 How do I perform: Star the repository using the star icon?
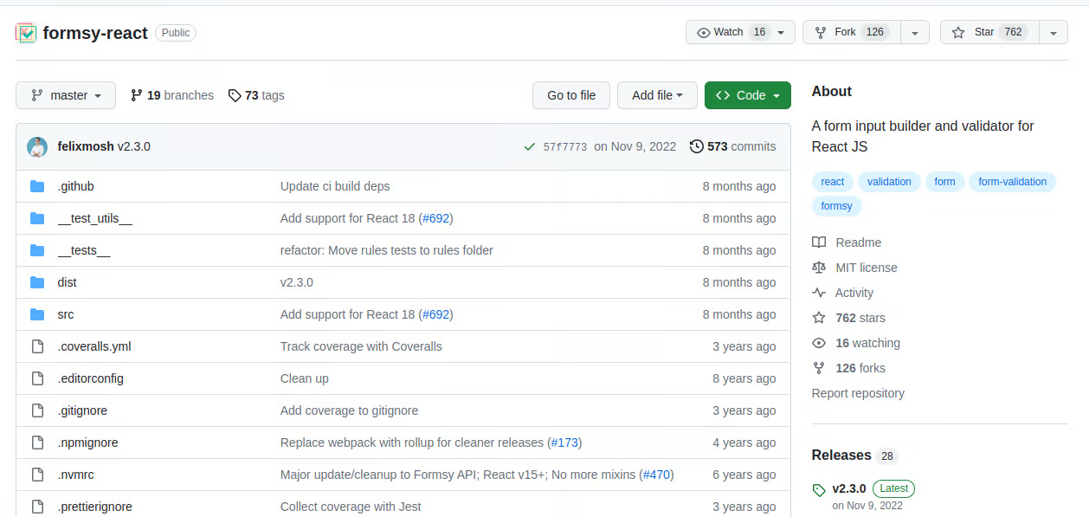pyautogui.click(x=957, y=32)
